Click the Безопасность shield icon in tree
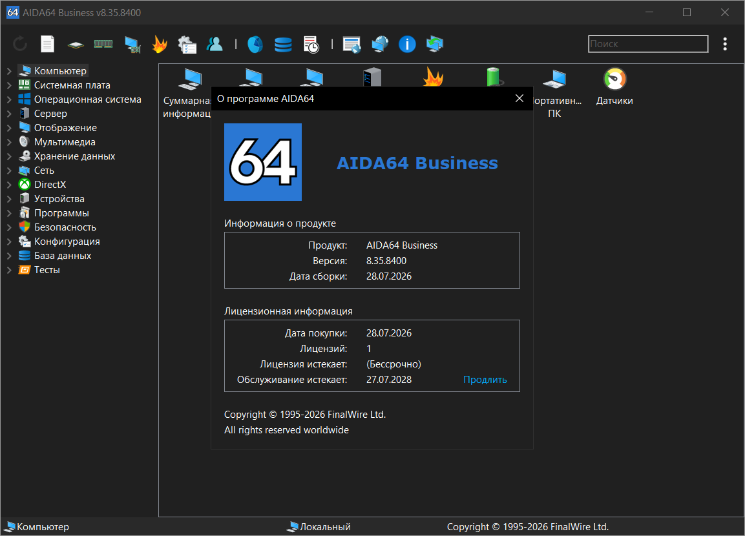 tap(25, 227)
